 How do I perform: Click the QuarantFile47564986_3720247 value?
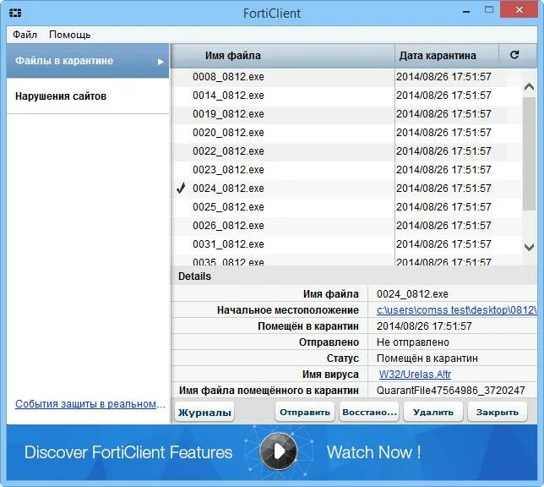[451, 390]
